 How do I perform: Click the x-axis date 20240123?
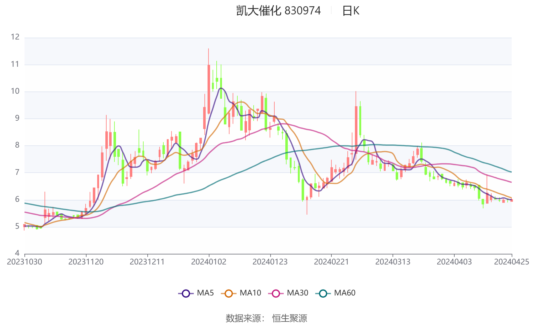270,262
